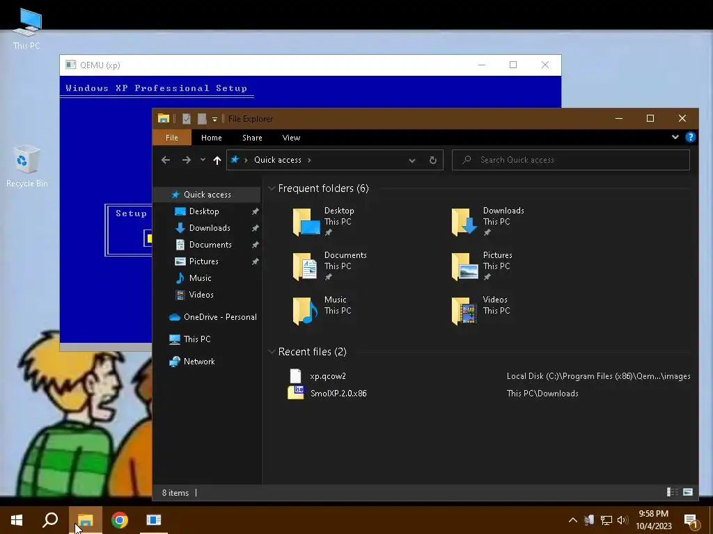
Task: Select the Music frequent folder icon
Action: click(305, 311)
